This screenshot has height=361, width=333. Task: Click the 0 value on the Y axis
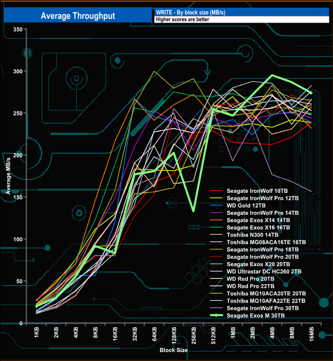pos(21,324)
